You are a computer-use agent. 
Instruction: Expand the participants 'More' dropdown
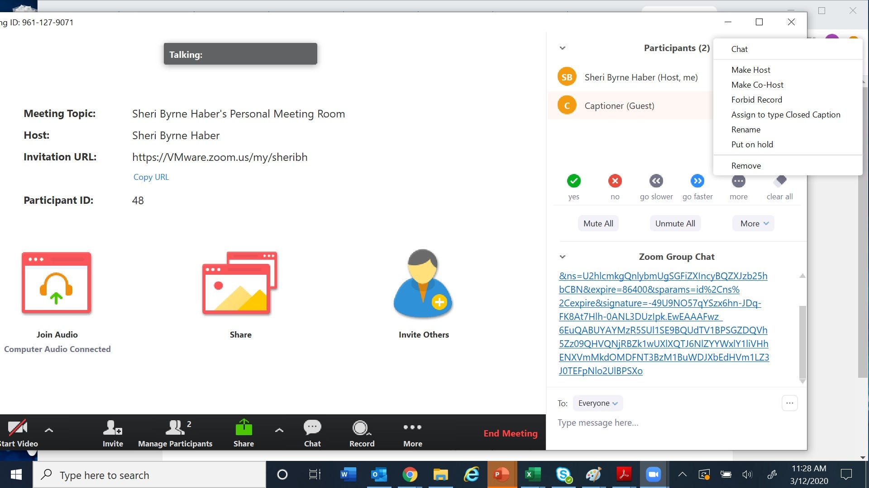coord(754,223)
